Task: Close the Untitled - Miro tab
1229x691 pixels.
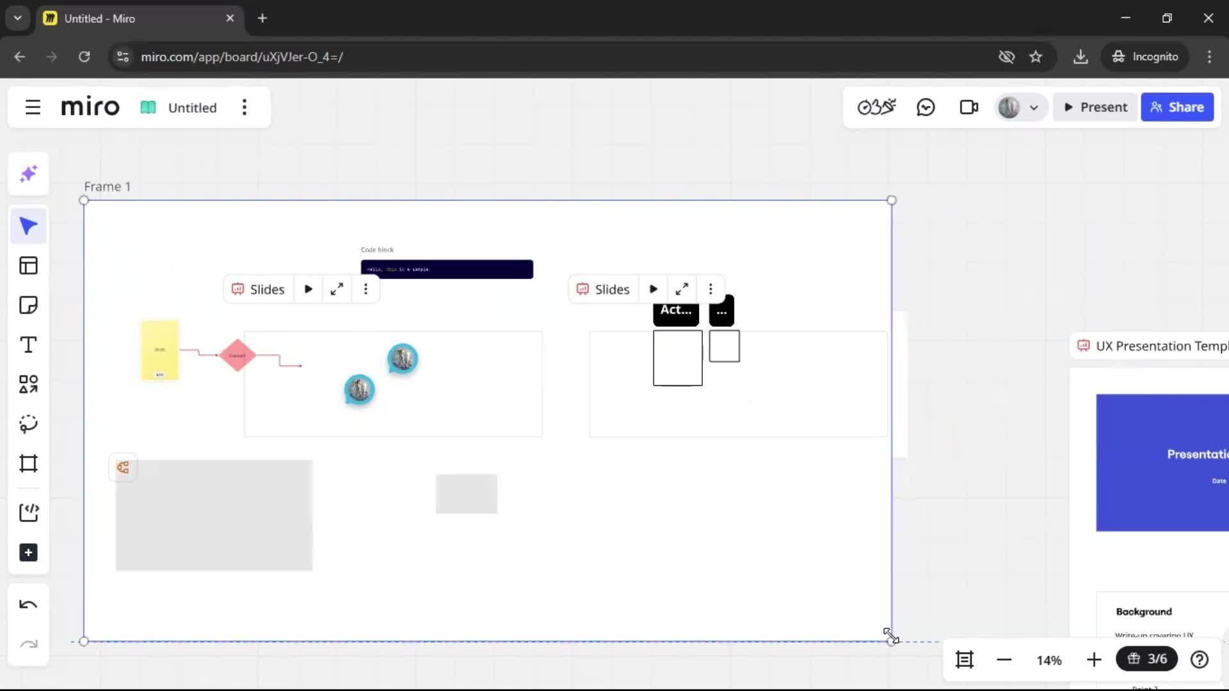Action: pos(230,18)
